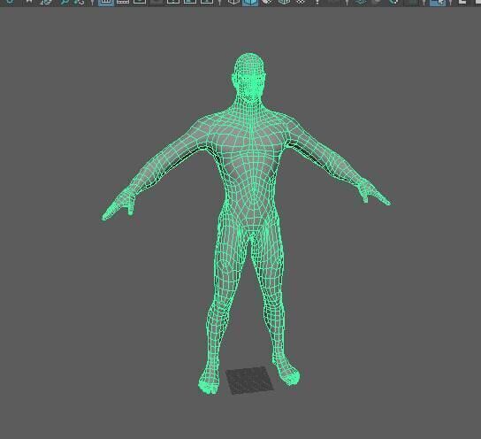Switch to wireframe cube display icon

click(x=233, y=2)
